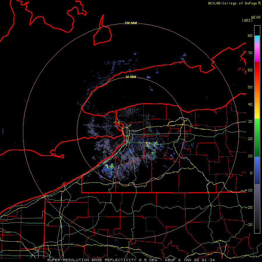The image size is (262, 262).
Task: Click the 100 NMI range ring label
Action: coord(131,23)
